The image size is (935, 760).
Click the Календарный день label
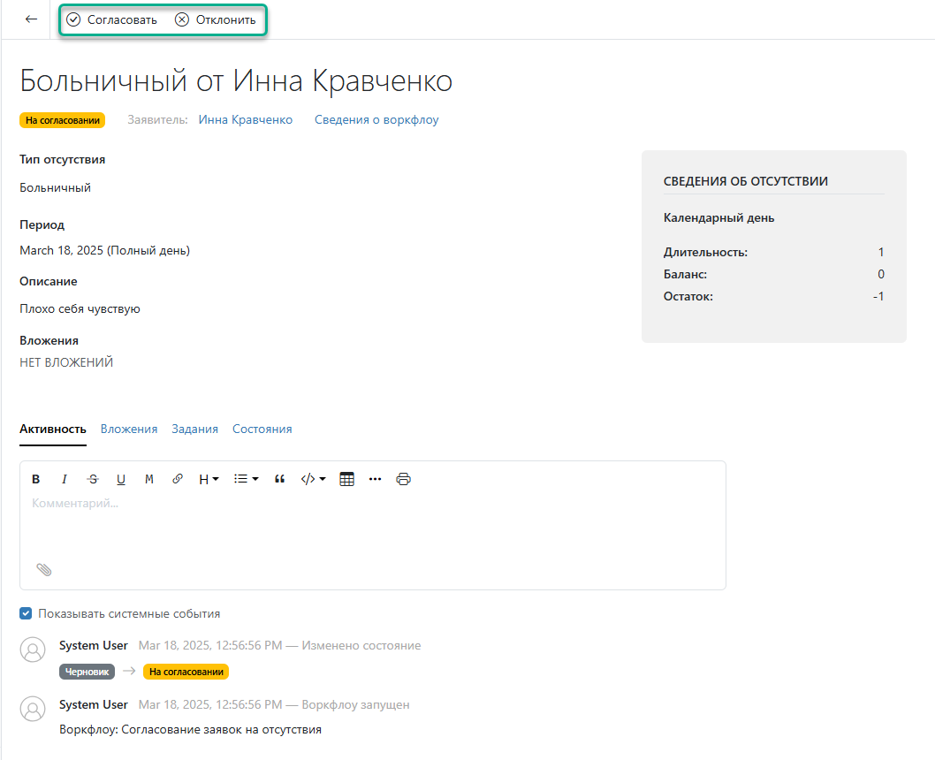pyautogui.click(x=719, y=218)
